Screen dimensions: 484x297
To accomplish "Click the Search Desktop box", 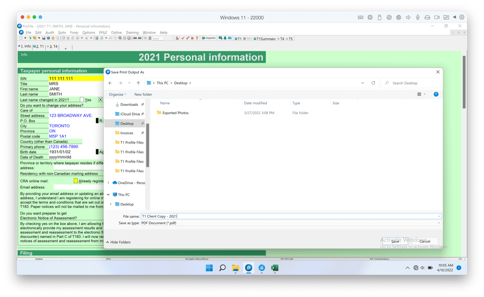I will (x=411, y=83).
